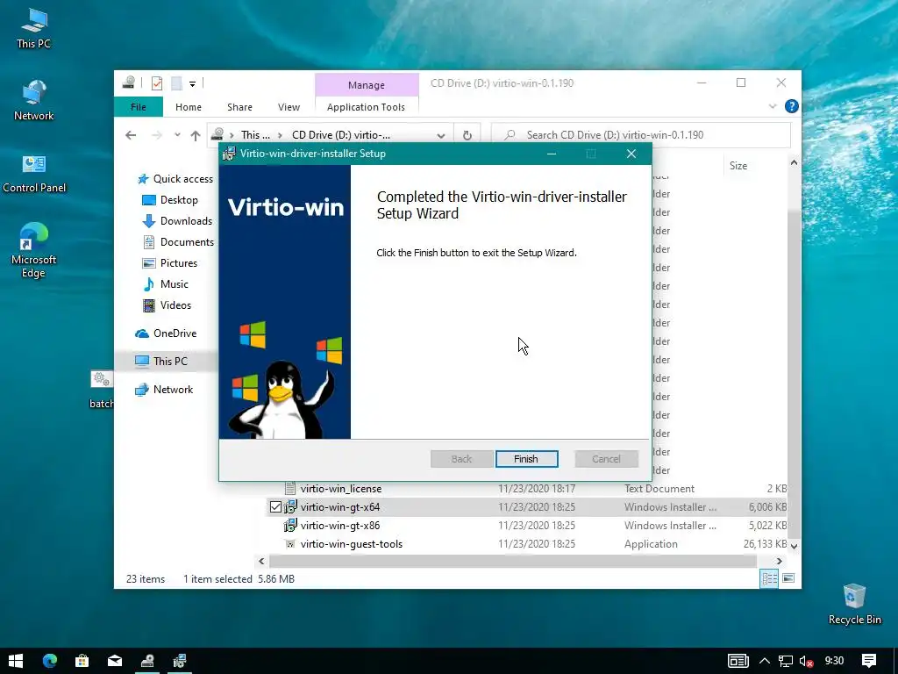898x674 pixels.
Task: Click the Explorer Help question mark icon
Action: 792,106
